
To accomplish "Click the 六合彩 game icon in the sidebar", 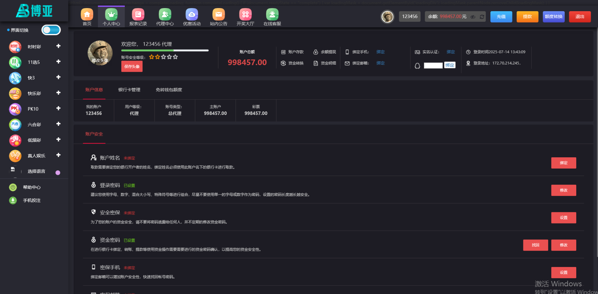I will coord(15,125).
